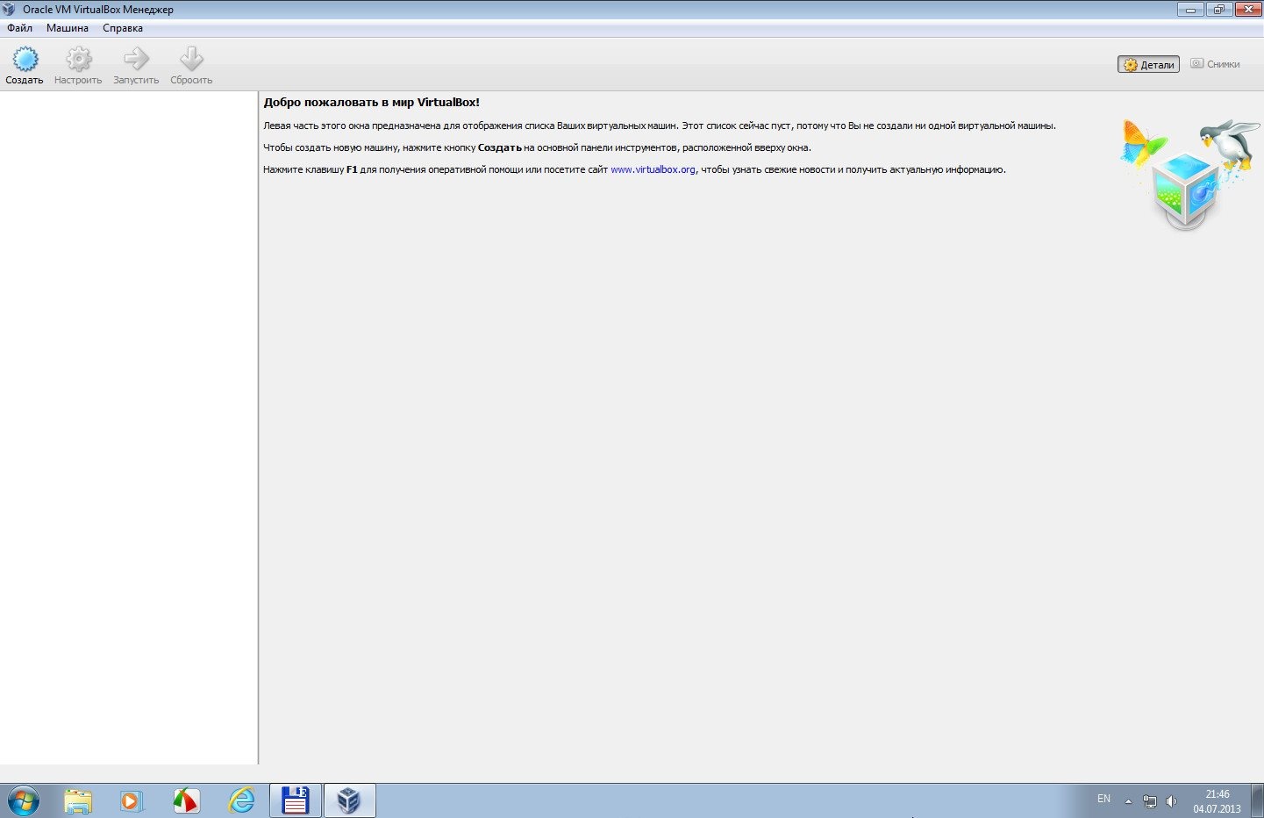Open the Машина menu

click(68, 28)
